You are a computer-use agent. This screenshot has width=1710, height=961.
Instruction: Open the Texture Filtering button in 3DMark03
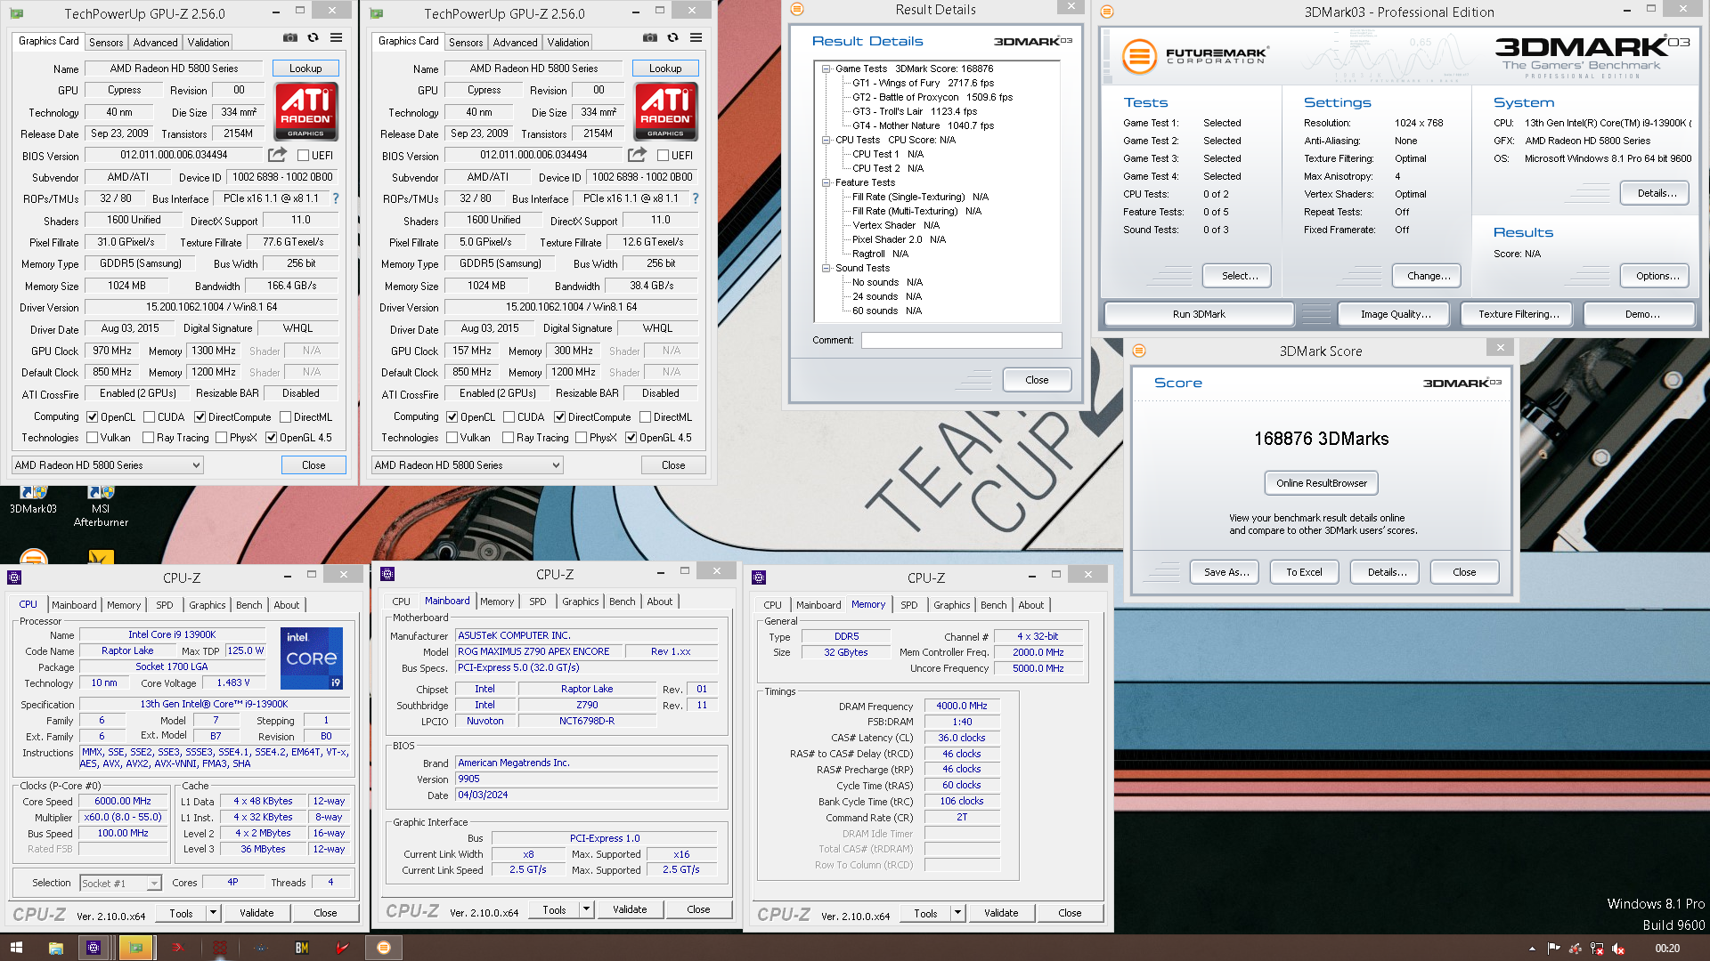coord(1519,314)
